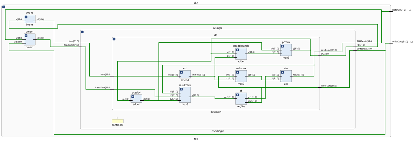Select the yellow controller block c
Image resolution: width=414 pixels, height=145 pixels.
point(117,121)
